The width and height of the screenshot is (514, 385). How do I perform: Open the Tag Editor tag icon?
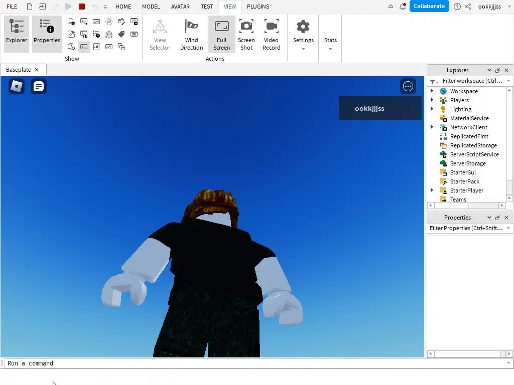121,34
